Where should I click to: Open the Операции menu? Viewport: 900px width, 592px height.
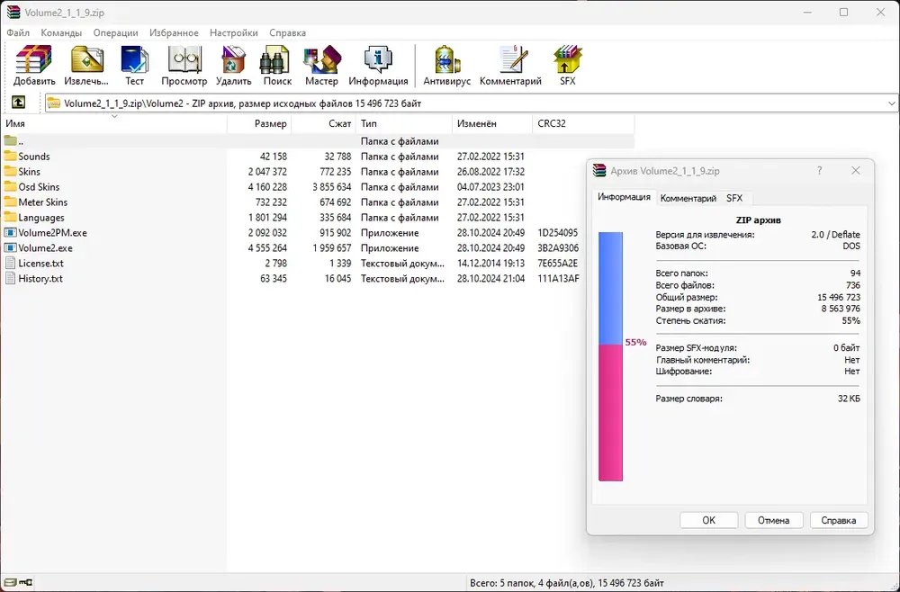pos(116,32)
